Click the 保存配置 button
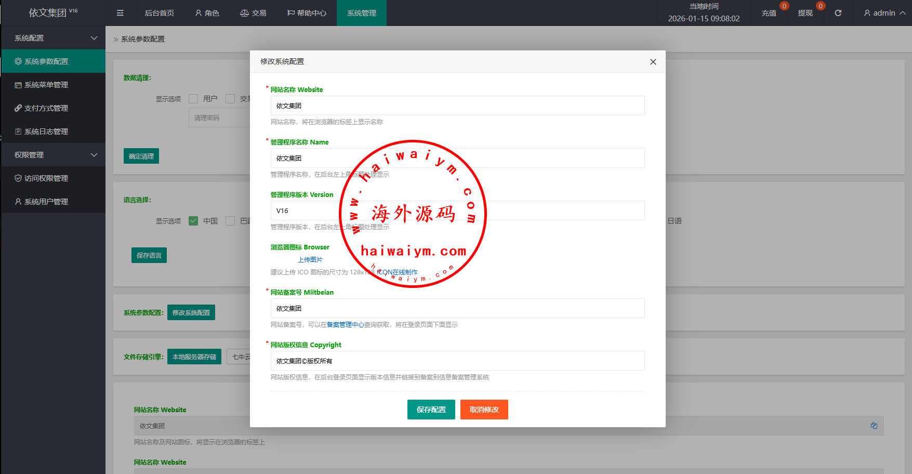912x474 pixels. (431, 410)
